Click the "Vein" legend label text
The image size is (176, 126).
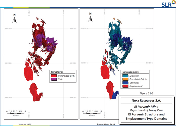tap(61, 79)
